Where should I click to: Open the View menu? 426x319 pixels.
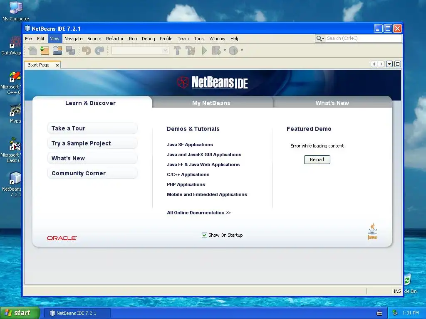(x=54, y=39)
